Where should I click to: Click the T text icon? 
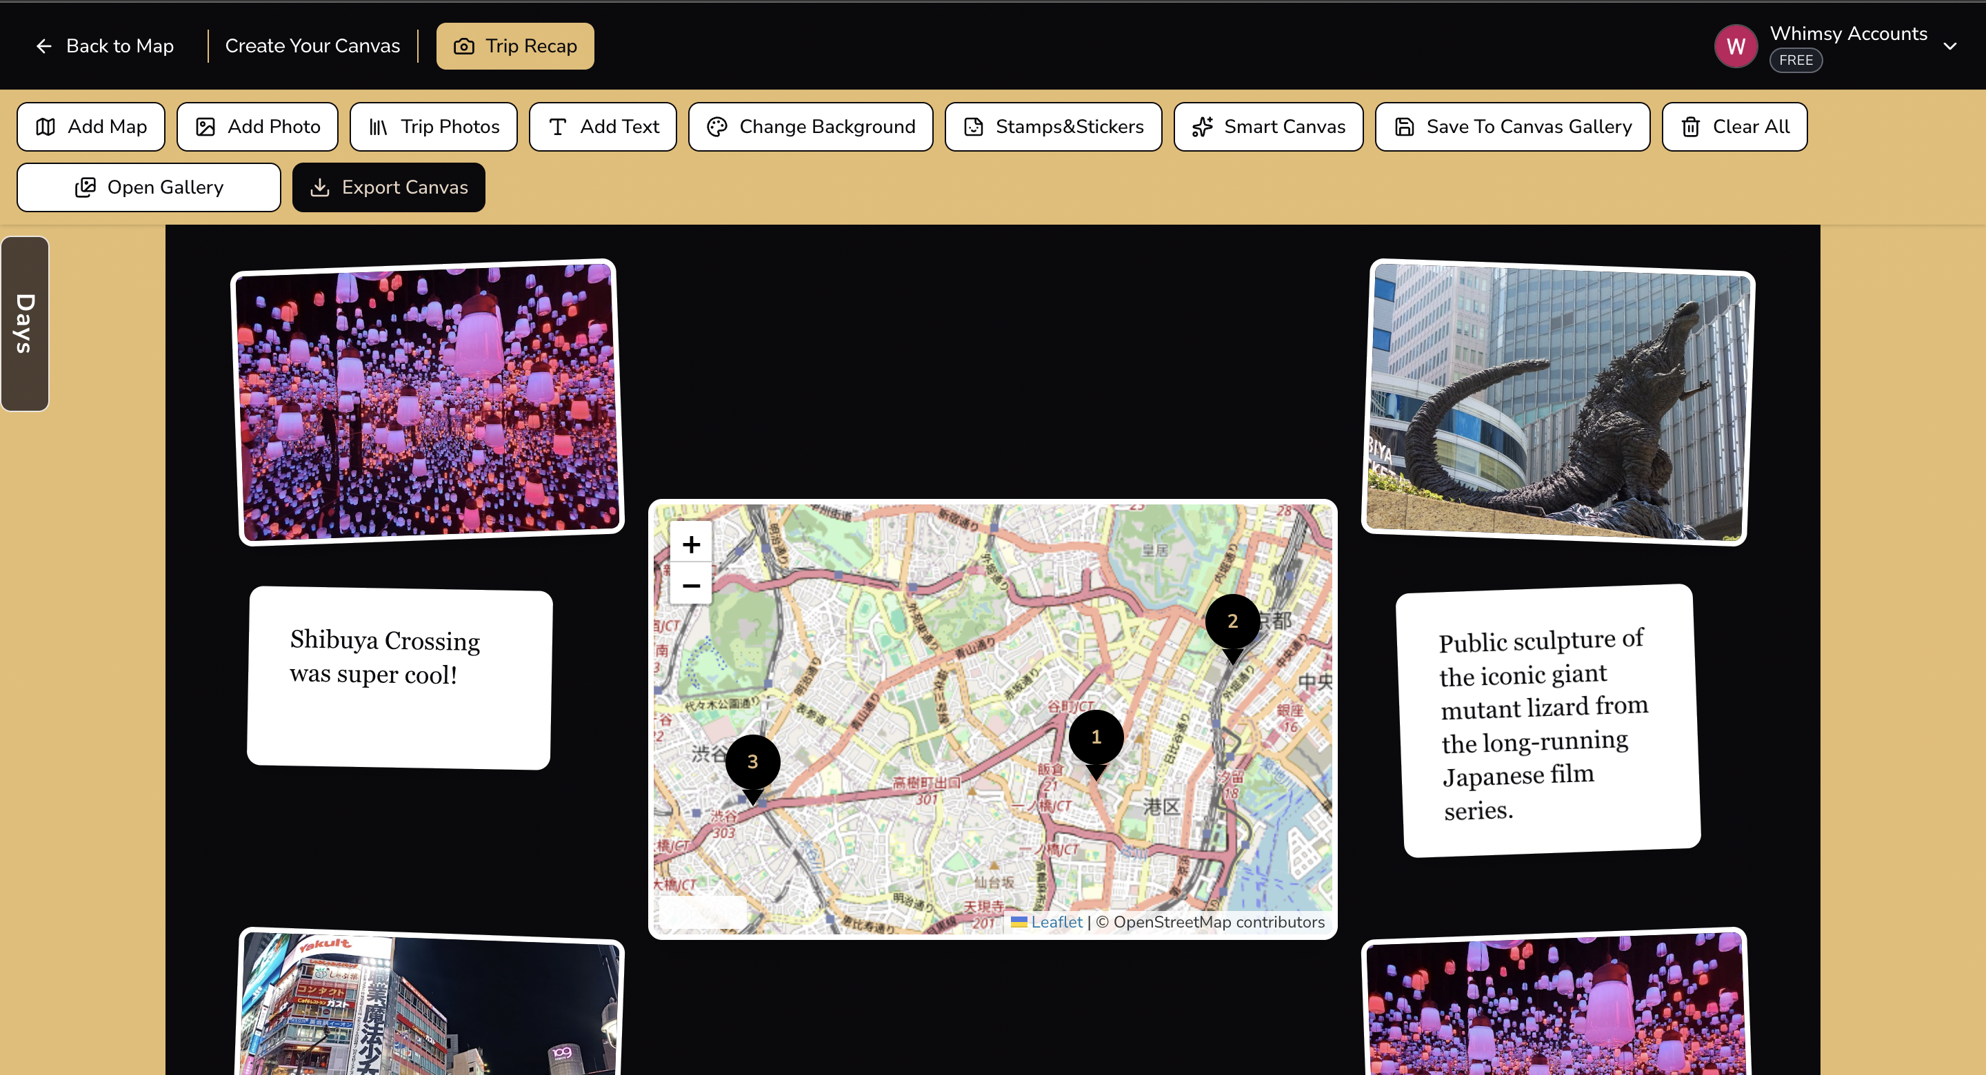tap(558, 127)
